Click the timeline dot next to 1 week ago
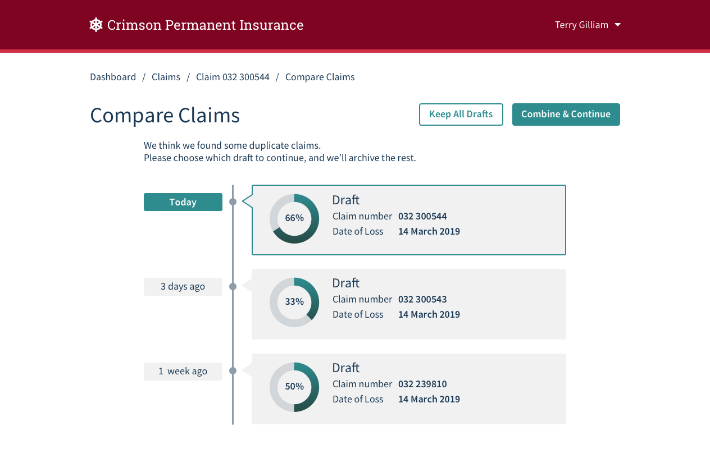Viewport: 710px width, 449px height. [x=233, y=371]
